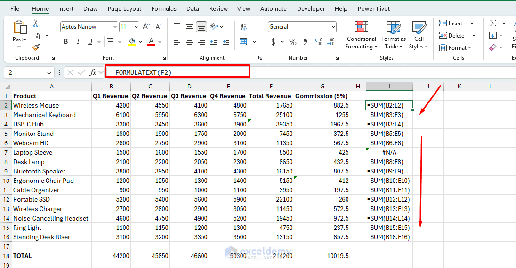Increase font size with the large A icon

tap(146, 27)
